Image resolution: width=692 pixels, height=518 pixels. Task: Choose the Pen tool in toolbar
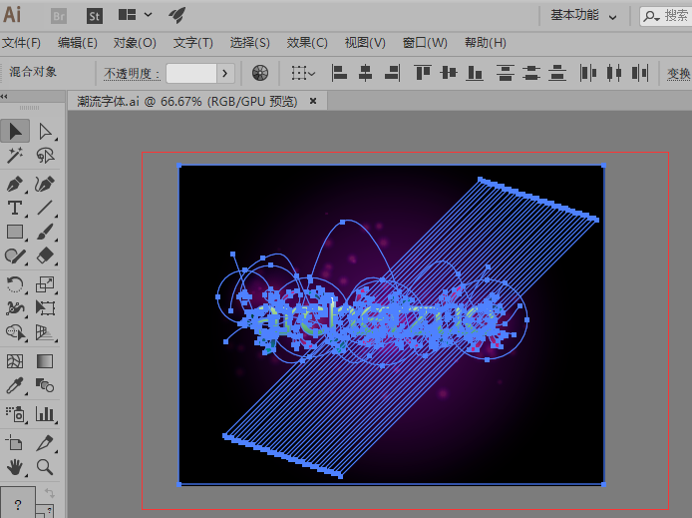point(15,184)
